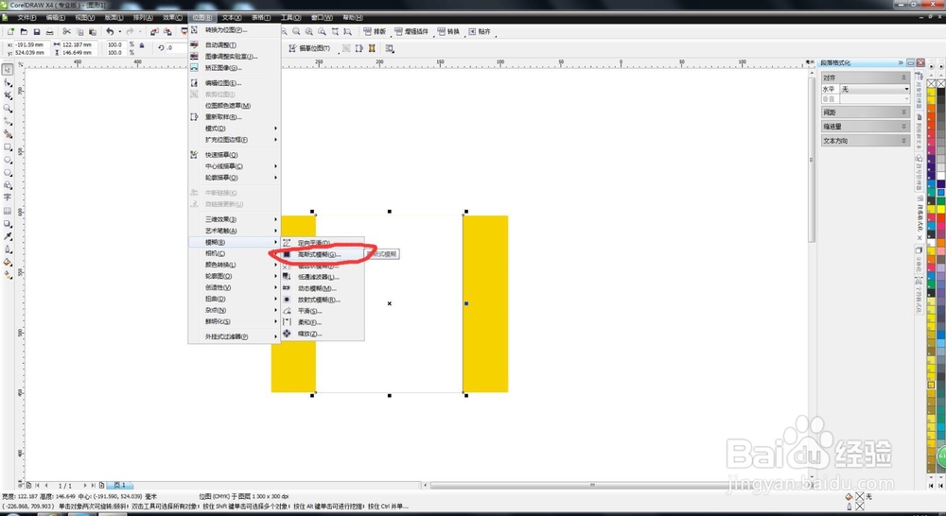
Task: Click the New document icon
Action: tap(10, 31)
